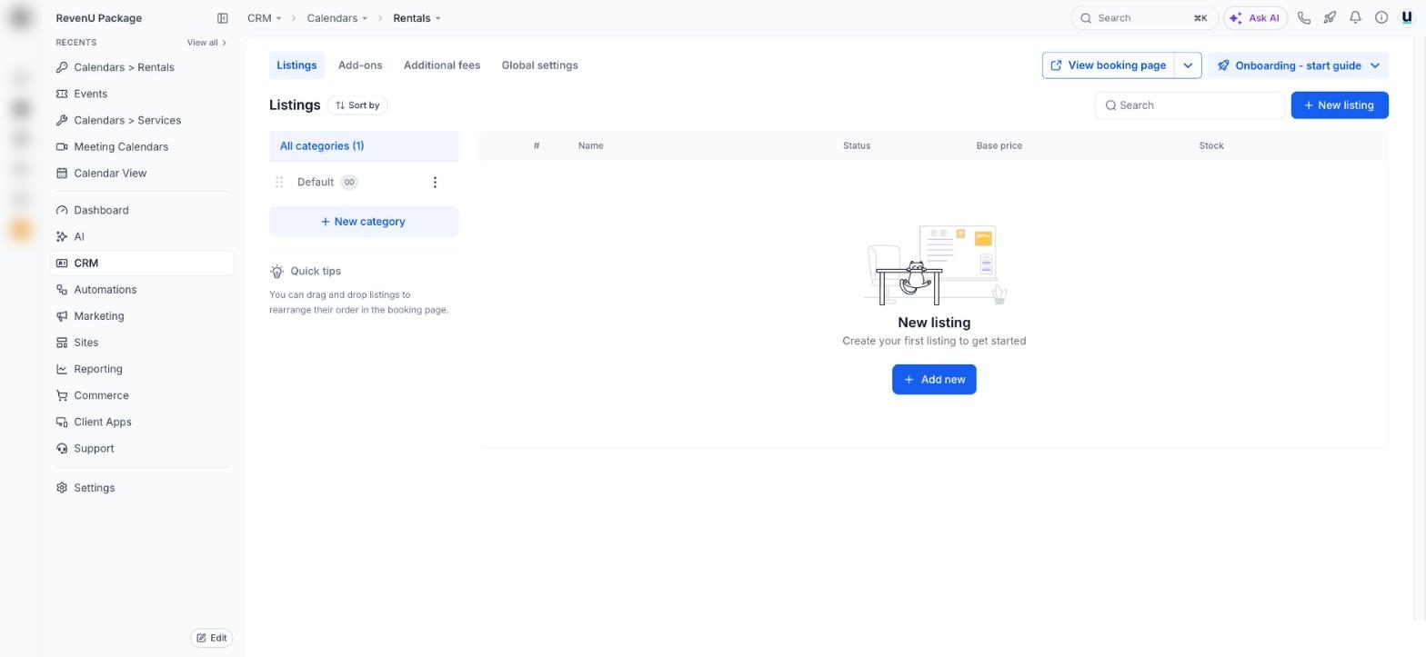This screenshot has height=657, width=1426.
Task: Select the Listings tab
Action: (x=296, y=65)
